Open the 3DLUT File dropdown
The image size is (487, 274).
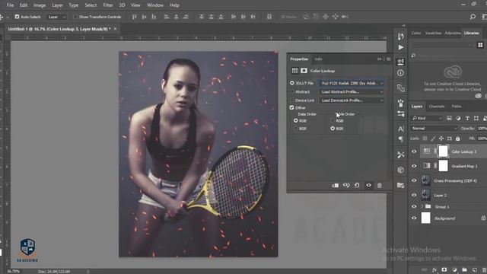coord(352,83)
